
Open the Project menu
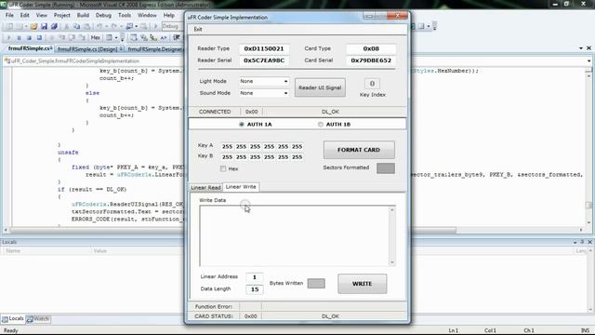point(62,15)
